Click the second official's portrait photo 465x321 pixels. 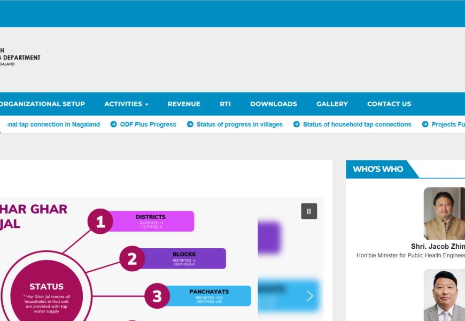pyautogui.click(x=444, y=295)
